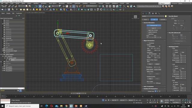The width and height of the screenshot is (192, 108).
Task: Click the Apply IK button
Action: [x=154, y=28]
